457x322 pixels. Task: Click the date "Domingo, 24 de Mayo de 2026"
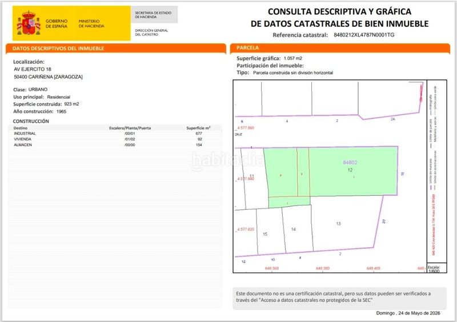408,313
